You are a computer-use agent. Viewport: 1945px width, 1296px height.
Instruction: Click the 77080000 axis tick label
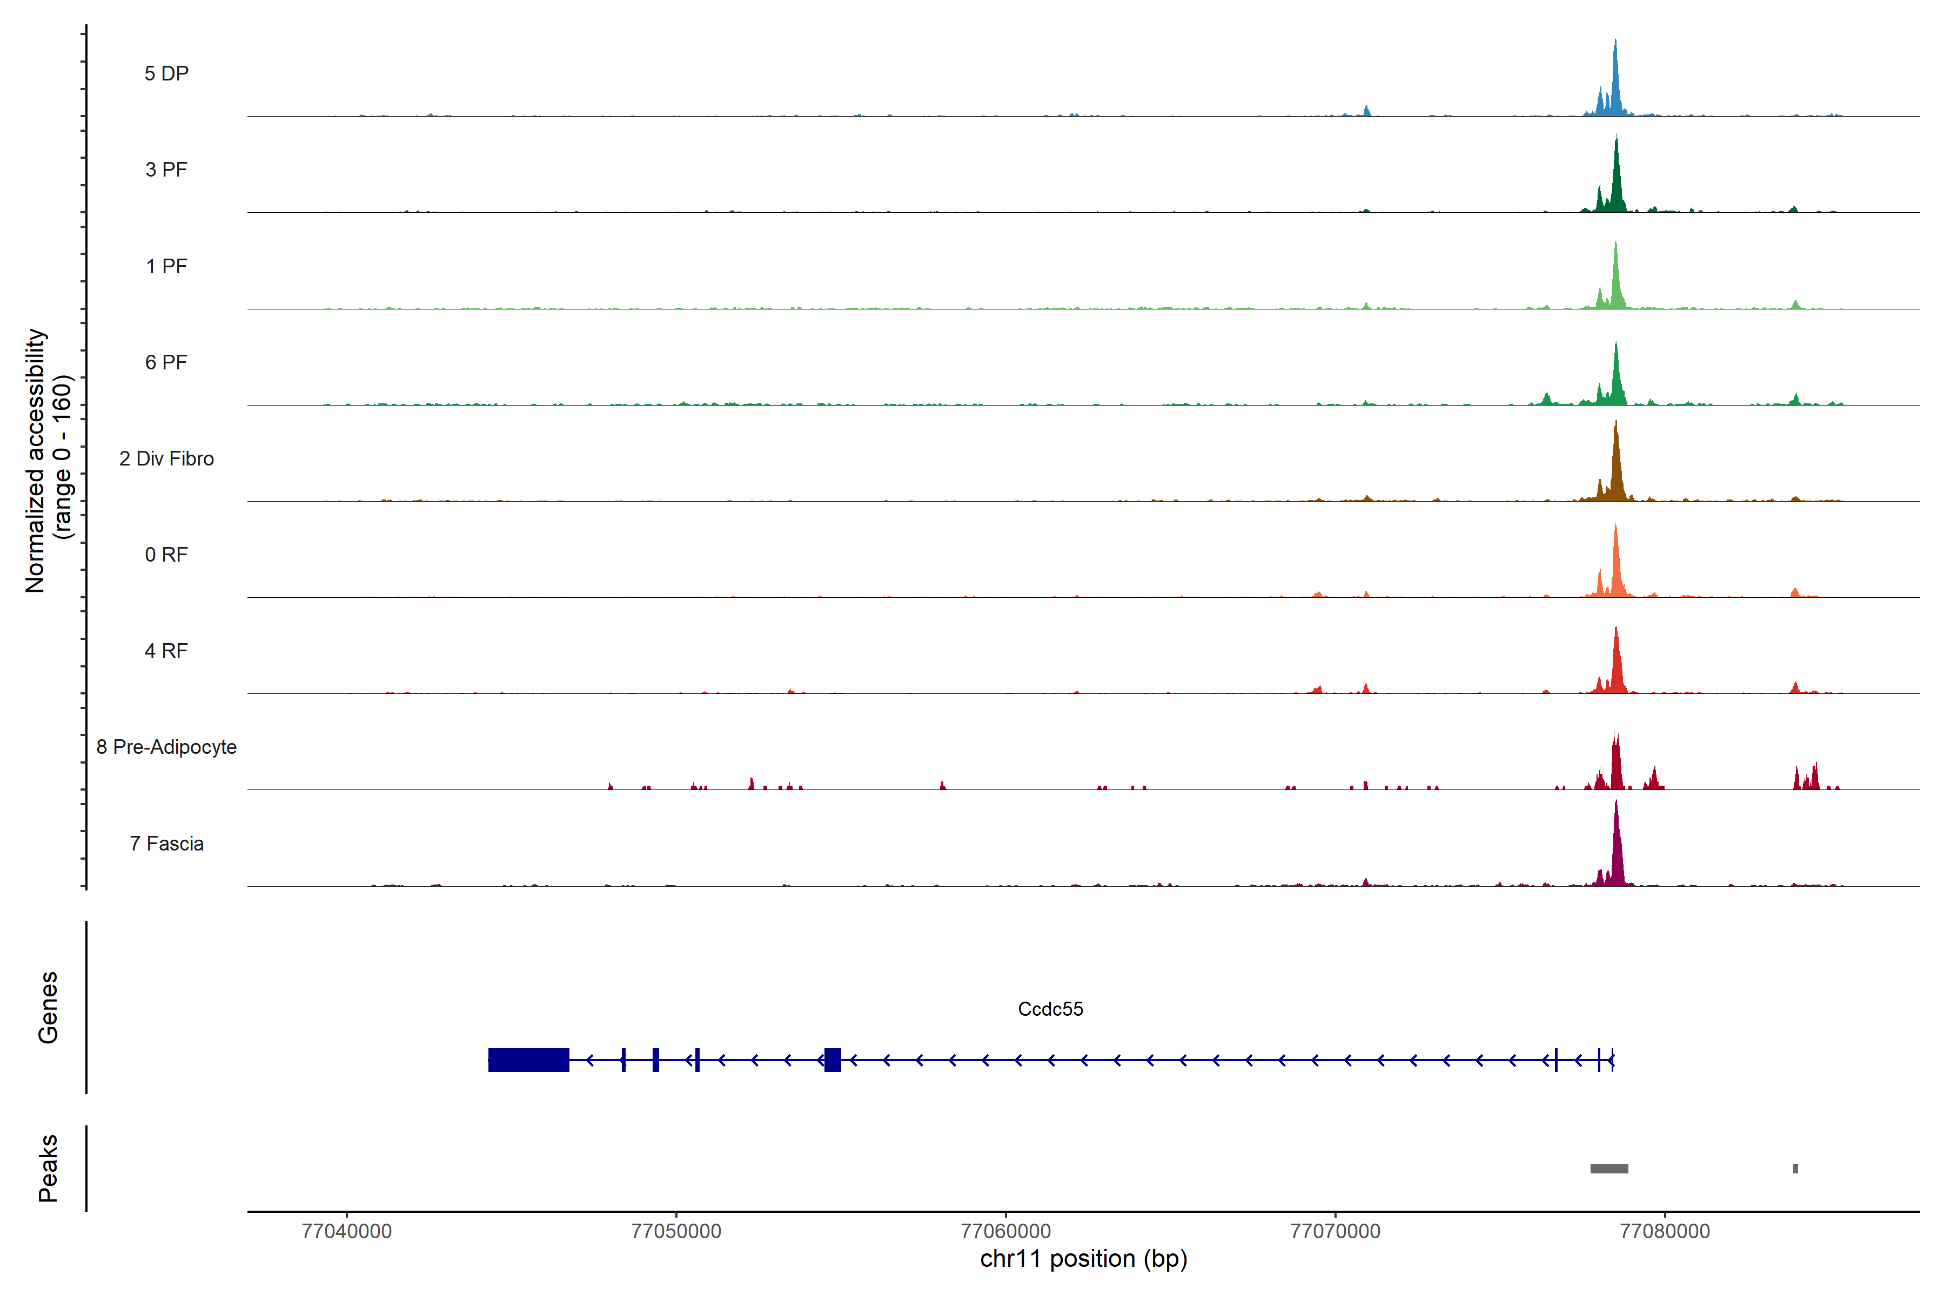coord(1665,1231)
